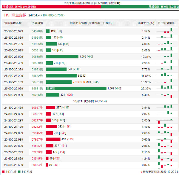
Task: Open bear warrant link 60481熊
Action: point(37,82)
